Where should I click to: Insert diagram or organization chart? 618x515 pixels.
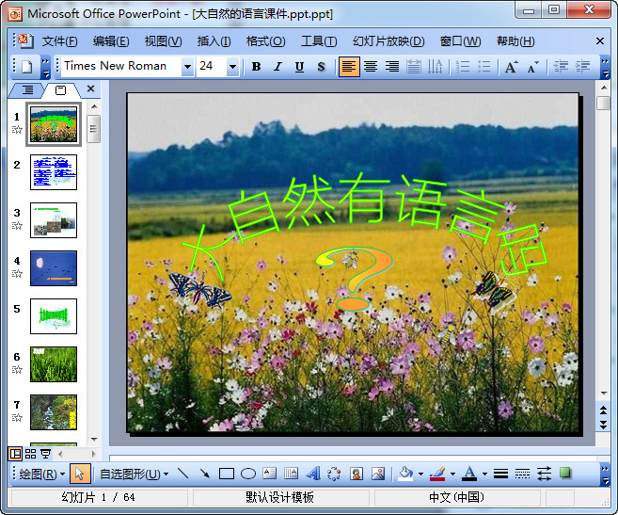click(x=334, y=474)
